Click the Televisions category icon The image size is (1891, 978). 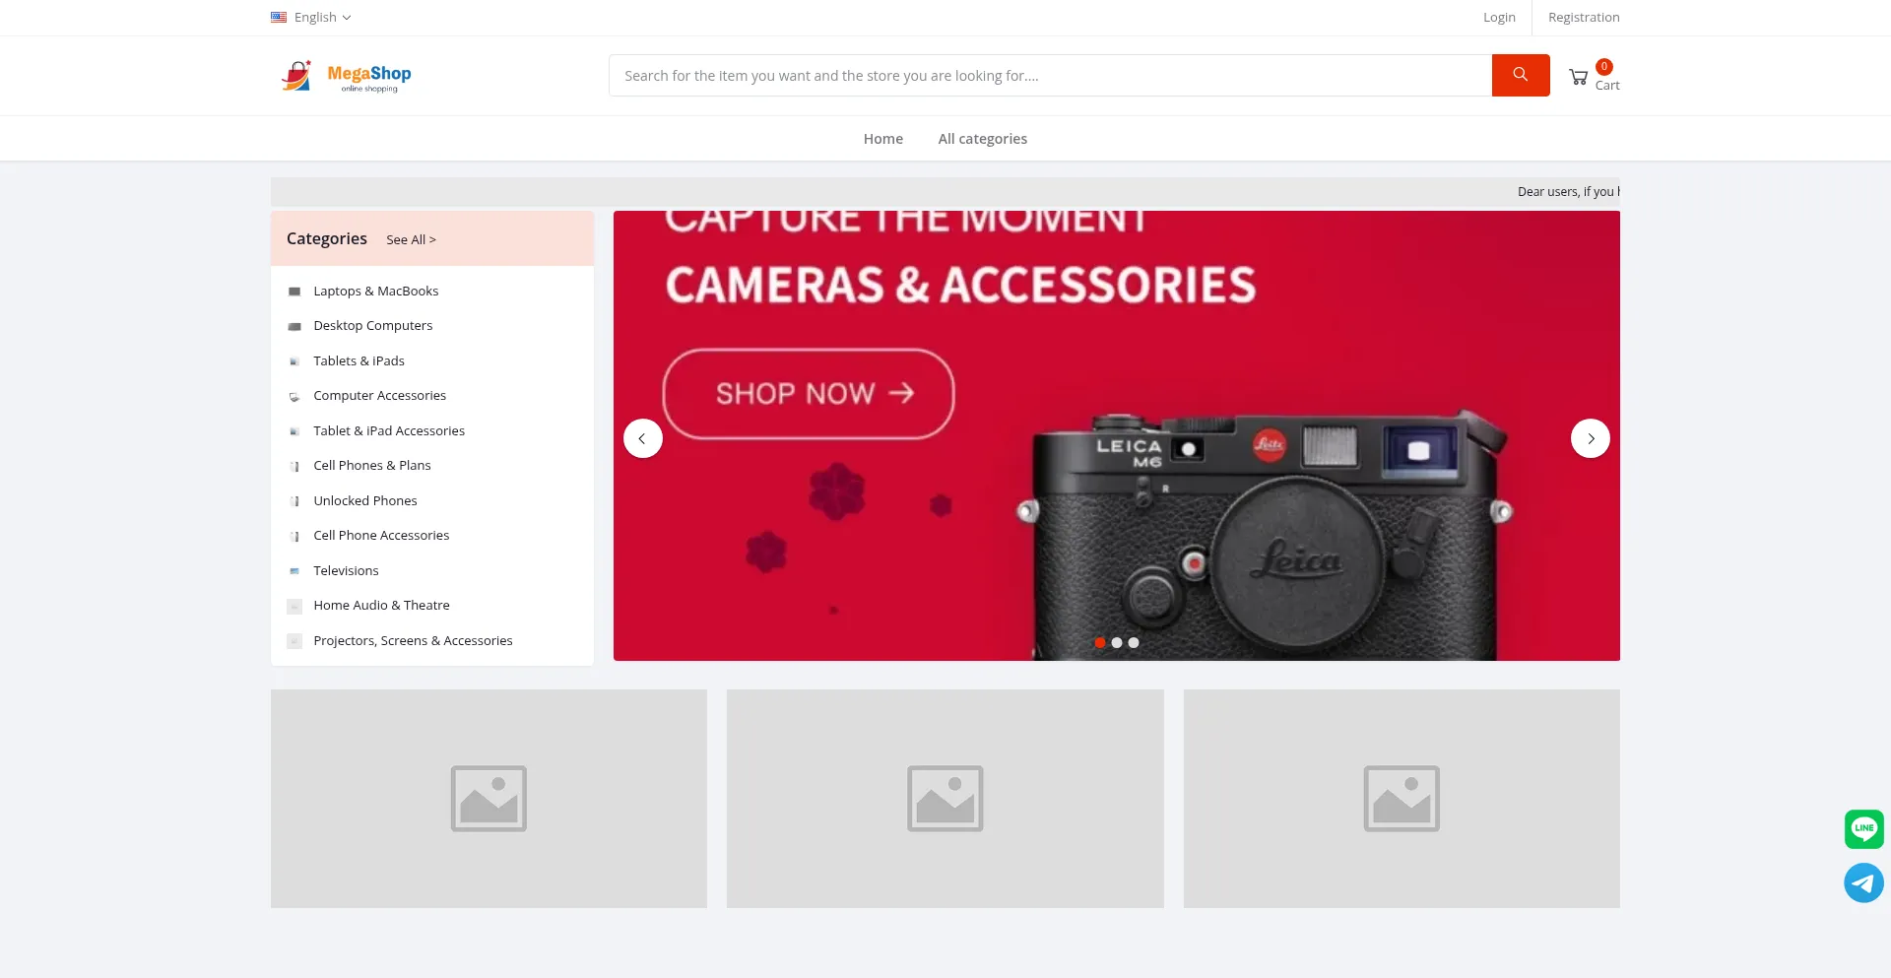pos(293,571)
